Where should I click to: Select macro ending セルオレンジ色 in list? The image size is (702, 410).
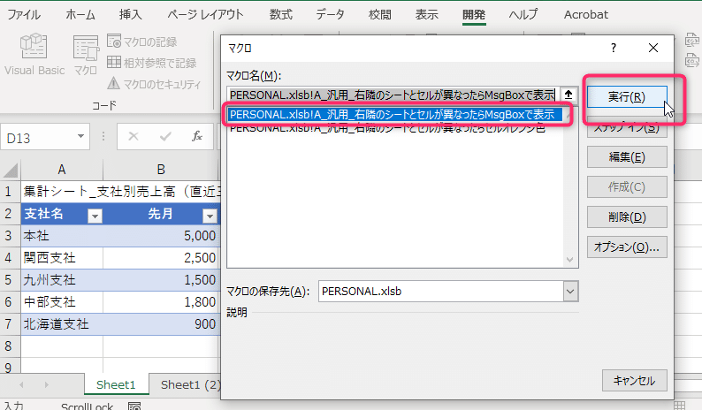click(387, 128)
